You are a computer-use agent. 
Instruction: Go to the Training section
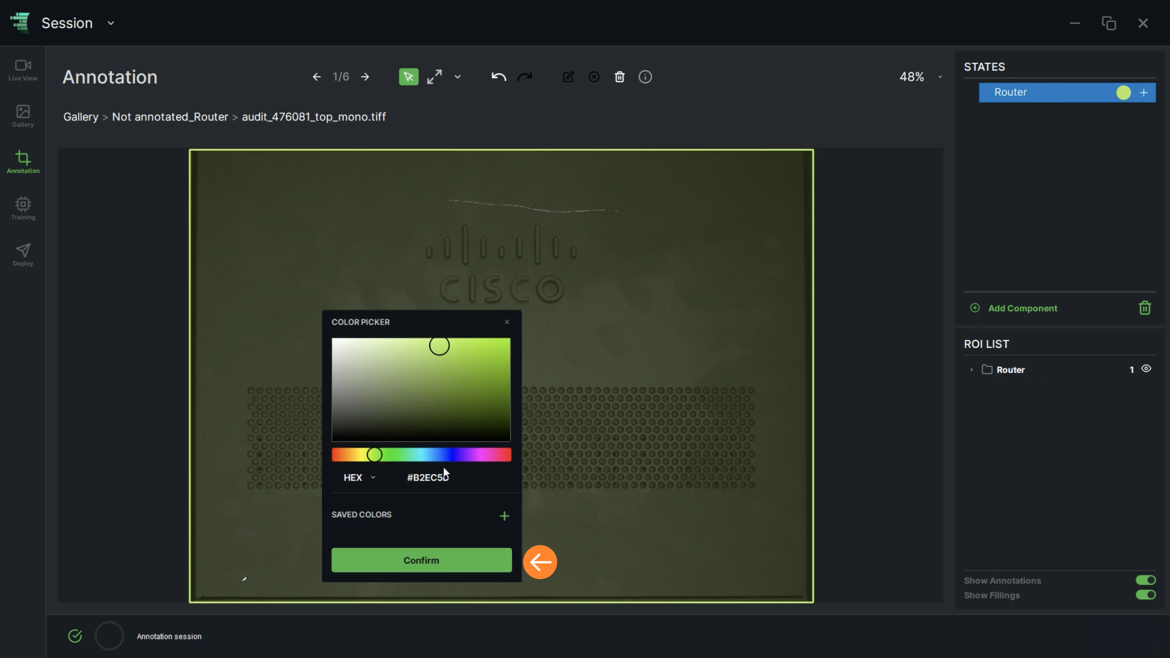[23, 209]
